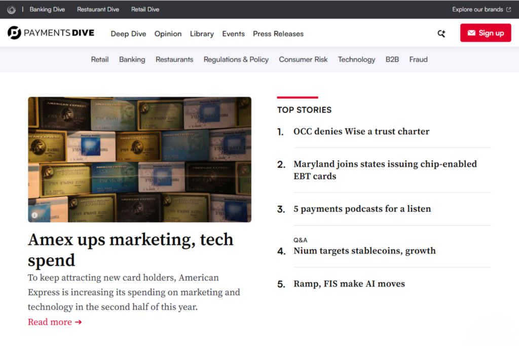519x346 pixels.
Task: Open the Events menu item
Action: pos(233,34)
